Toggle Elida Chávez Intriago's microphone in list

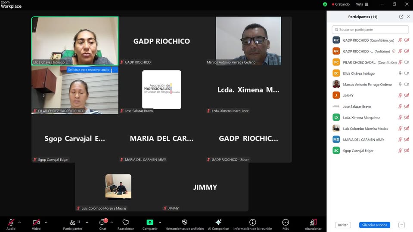click(400, 73)
